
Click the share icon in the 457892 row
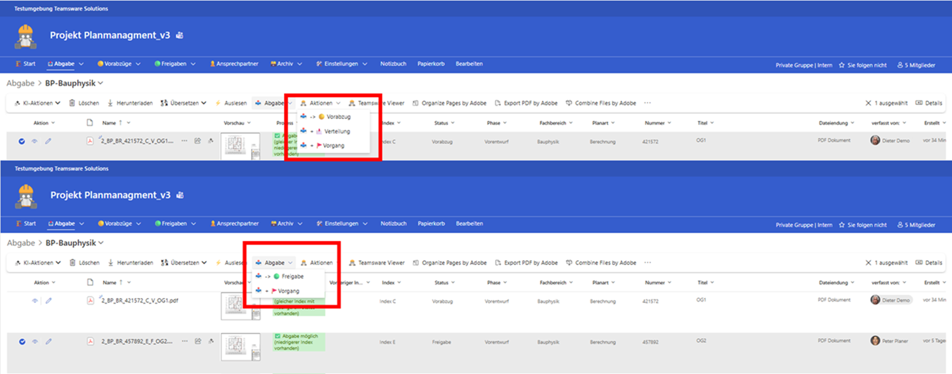pyautogui.click(x=198, y=341)
